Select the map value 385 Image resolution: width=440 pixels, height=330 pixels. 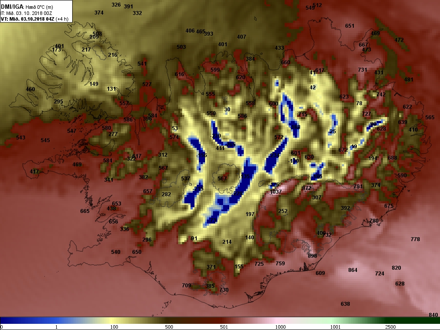point(210,286)
